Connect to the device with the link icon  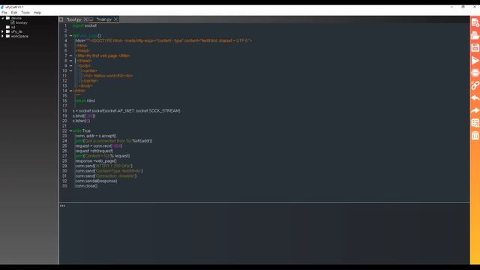475,85
